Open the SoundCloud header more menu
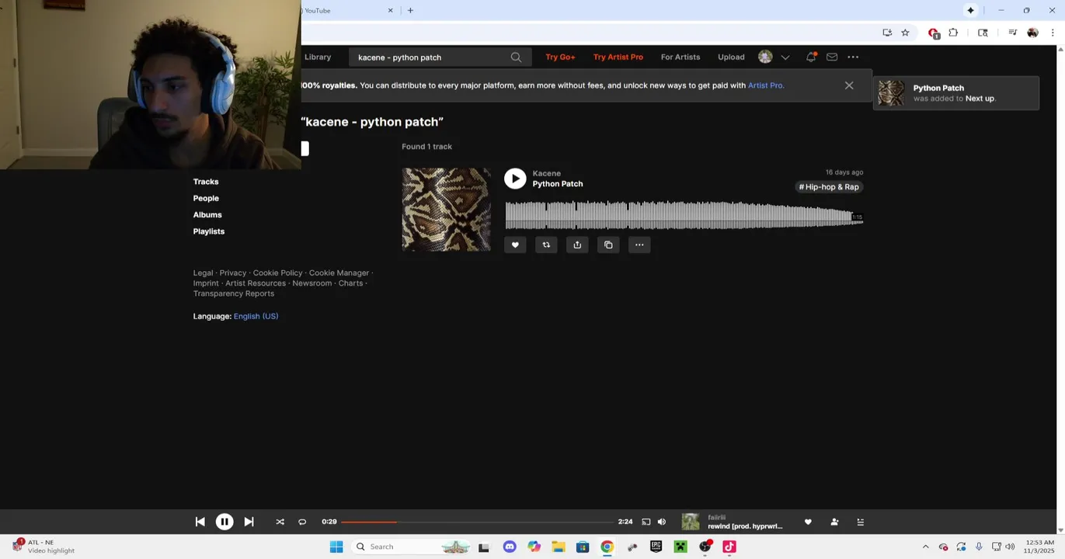The image size is (1065, 559). [853, 57]
